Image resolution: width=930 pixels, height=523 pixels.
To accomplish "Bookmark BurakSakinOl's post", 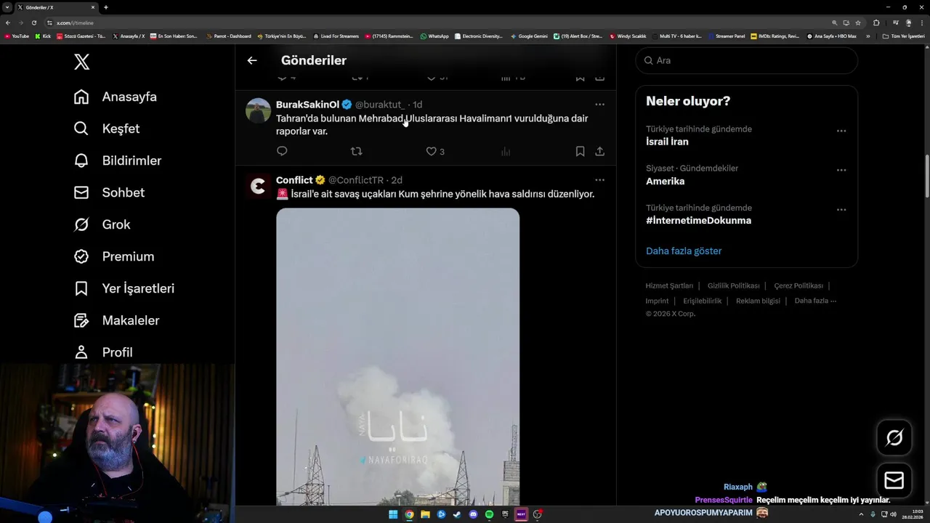I will 580,151.
